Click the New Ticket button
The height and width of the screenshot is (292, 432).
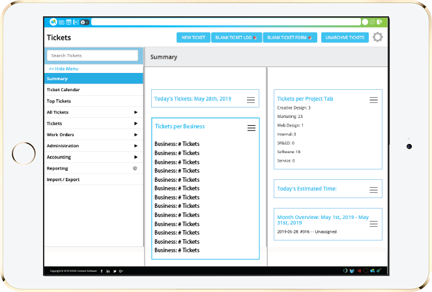pos(194,37)
